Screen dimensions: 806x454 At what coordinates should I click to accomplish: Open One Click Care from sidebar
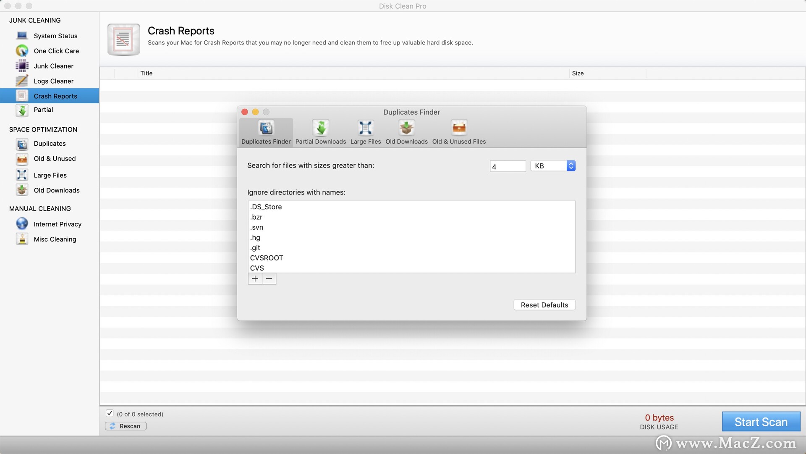(x=56, y=51)
